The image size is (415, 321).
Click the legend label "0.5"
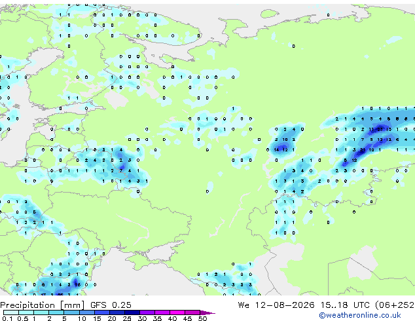pyautogui.click(x=23, y=318)
